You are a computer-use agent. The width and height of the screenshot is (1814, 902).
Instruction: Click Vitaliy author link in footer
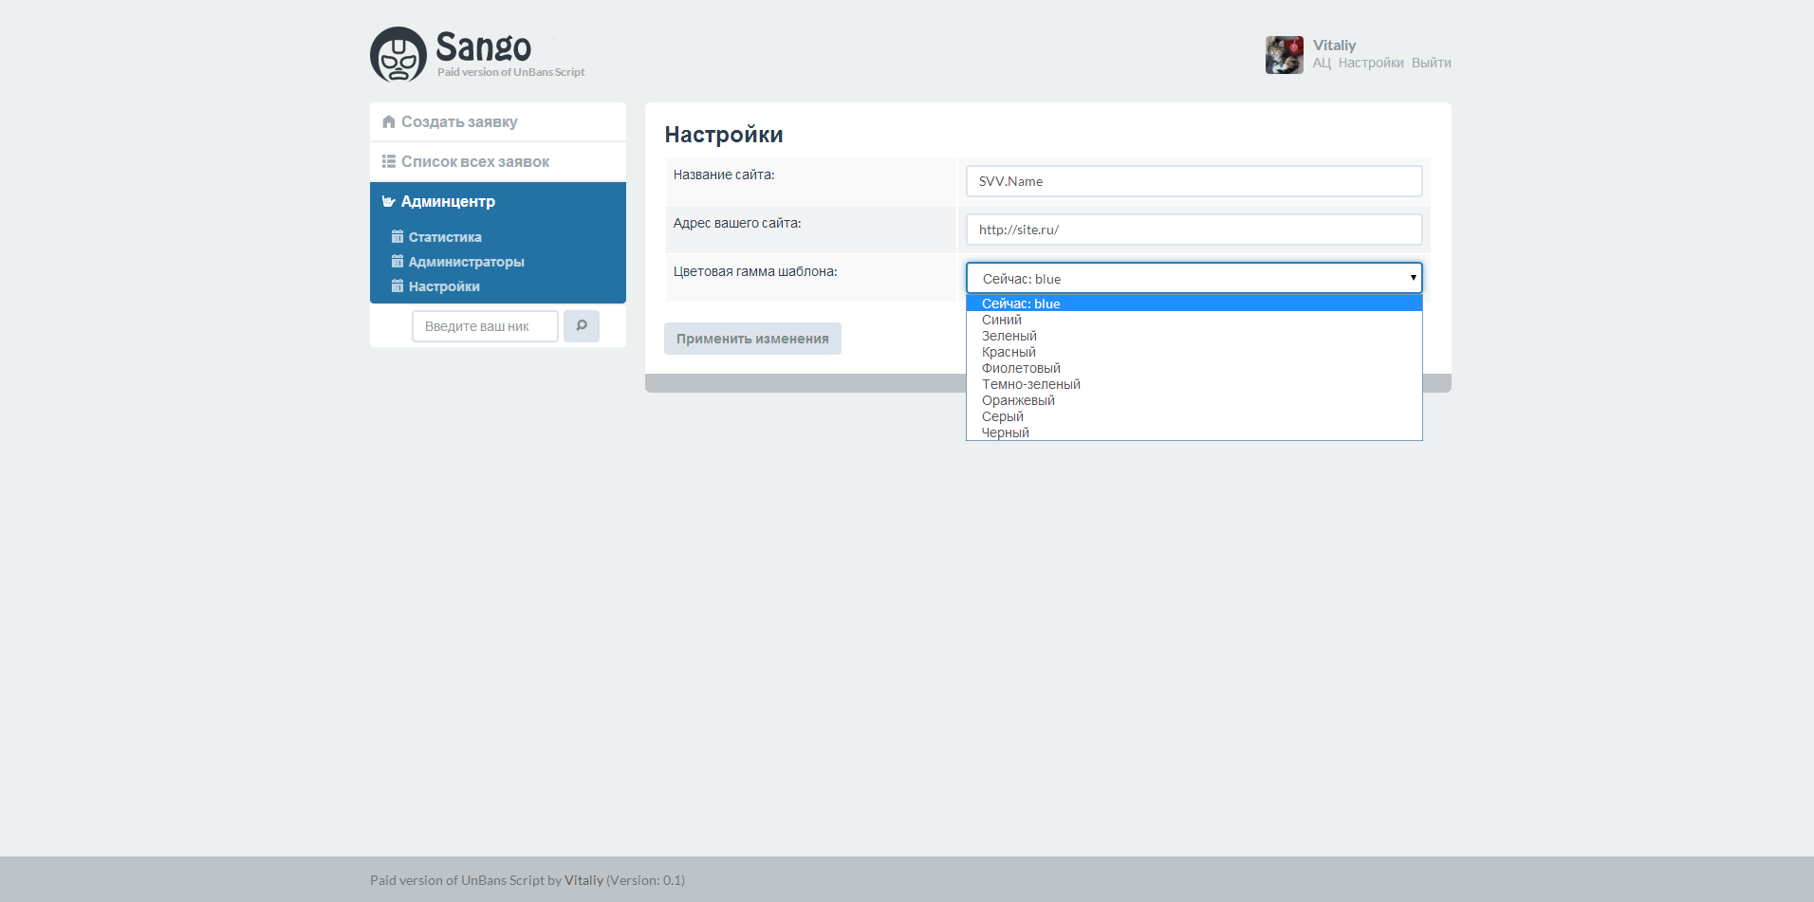(583, 880)
